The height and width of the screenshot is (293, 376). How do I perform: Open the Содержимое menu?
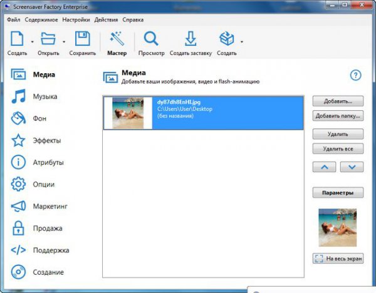[41, 19]
